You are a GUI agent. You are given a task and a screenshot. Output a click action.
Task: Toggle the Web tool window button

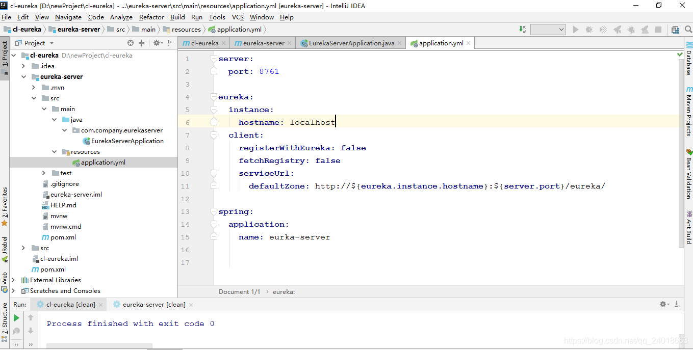pyautogui.click(x=5, y=282)
